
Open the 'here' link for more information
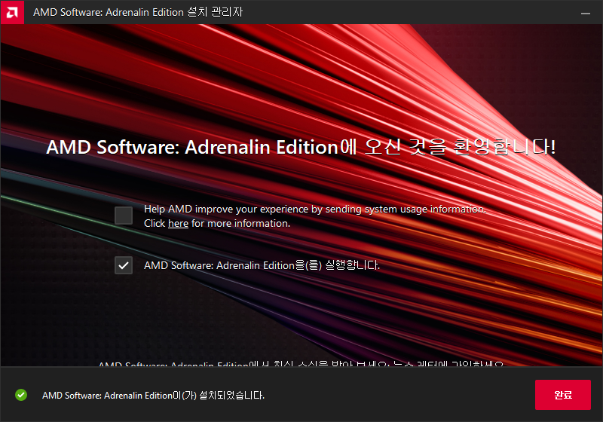point(178,224)
